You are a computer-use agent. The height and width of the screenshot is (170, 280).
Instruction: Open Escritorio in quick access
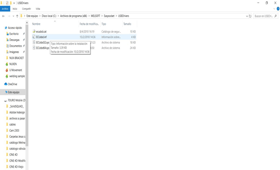(14, 34)
